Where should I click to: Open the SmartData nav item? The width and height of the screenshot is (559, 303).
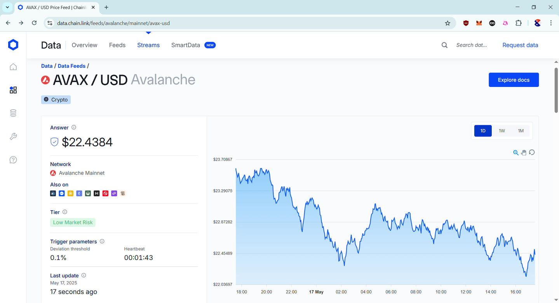(x=186, y=45)
